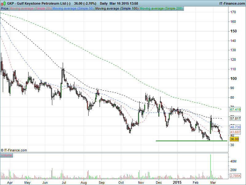The image size is (246, 185).
Task: Click the 2015 label on the time axis
Action: click(177, 183)
